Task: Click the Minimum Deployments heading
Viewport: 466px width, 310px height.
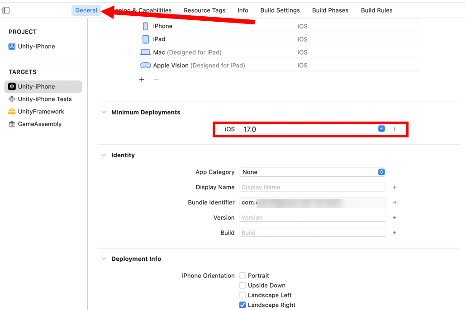Action: (x=146, y=112)
